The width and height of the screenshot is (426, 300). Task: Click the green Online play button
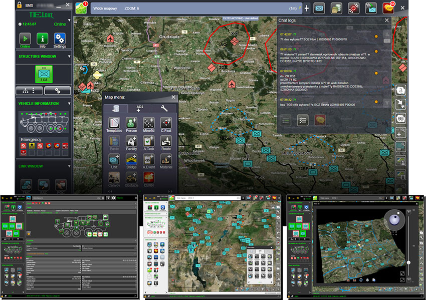point(25,39)
